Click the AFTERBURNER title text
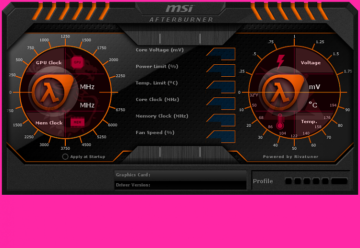The image size is (360, 248). 181,20
